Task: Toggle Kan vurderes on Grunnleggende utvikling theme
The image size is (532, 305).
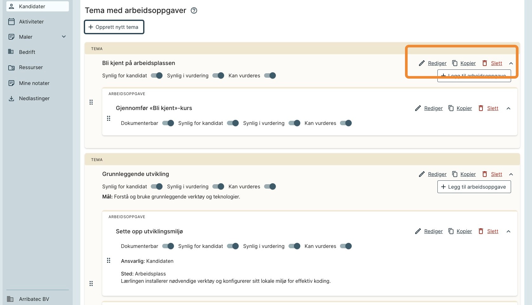Action: pos(270,186)
